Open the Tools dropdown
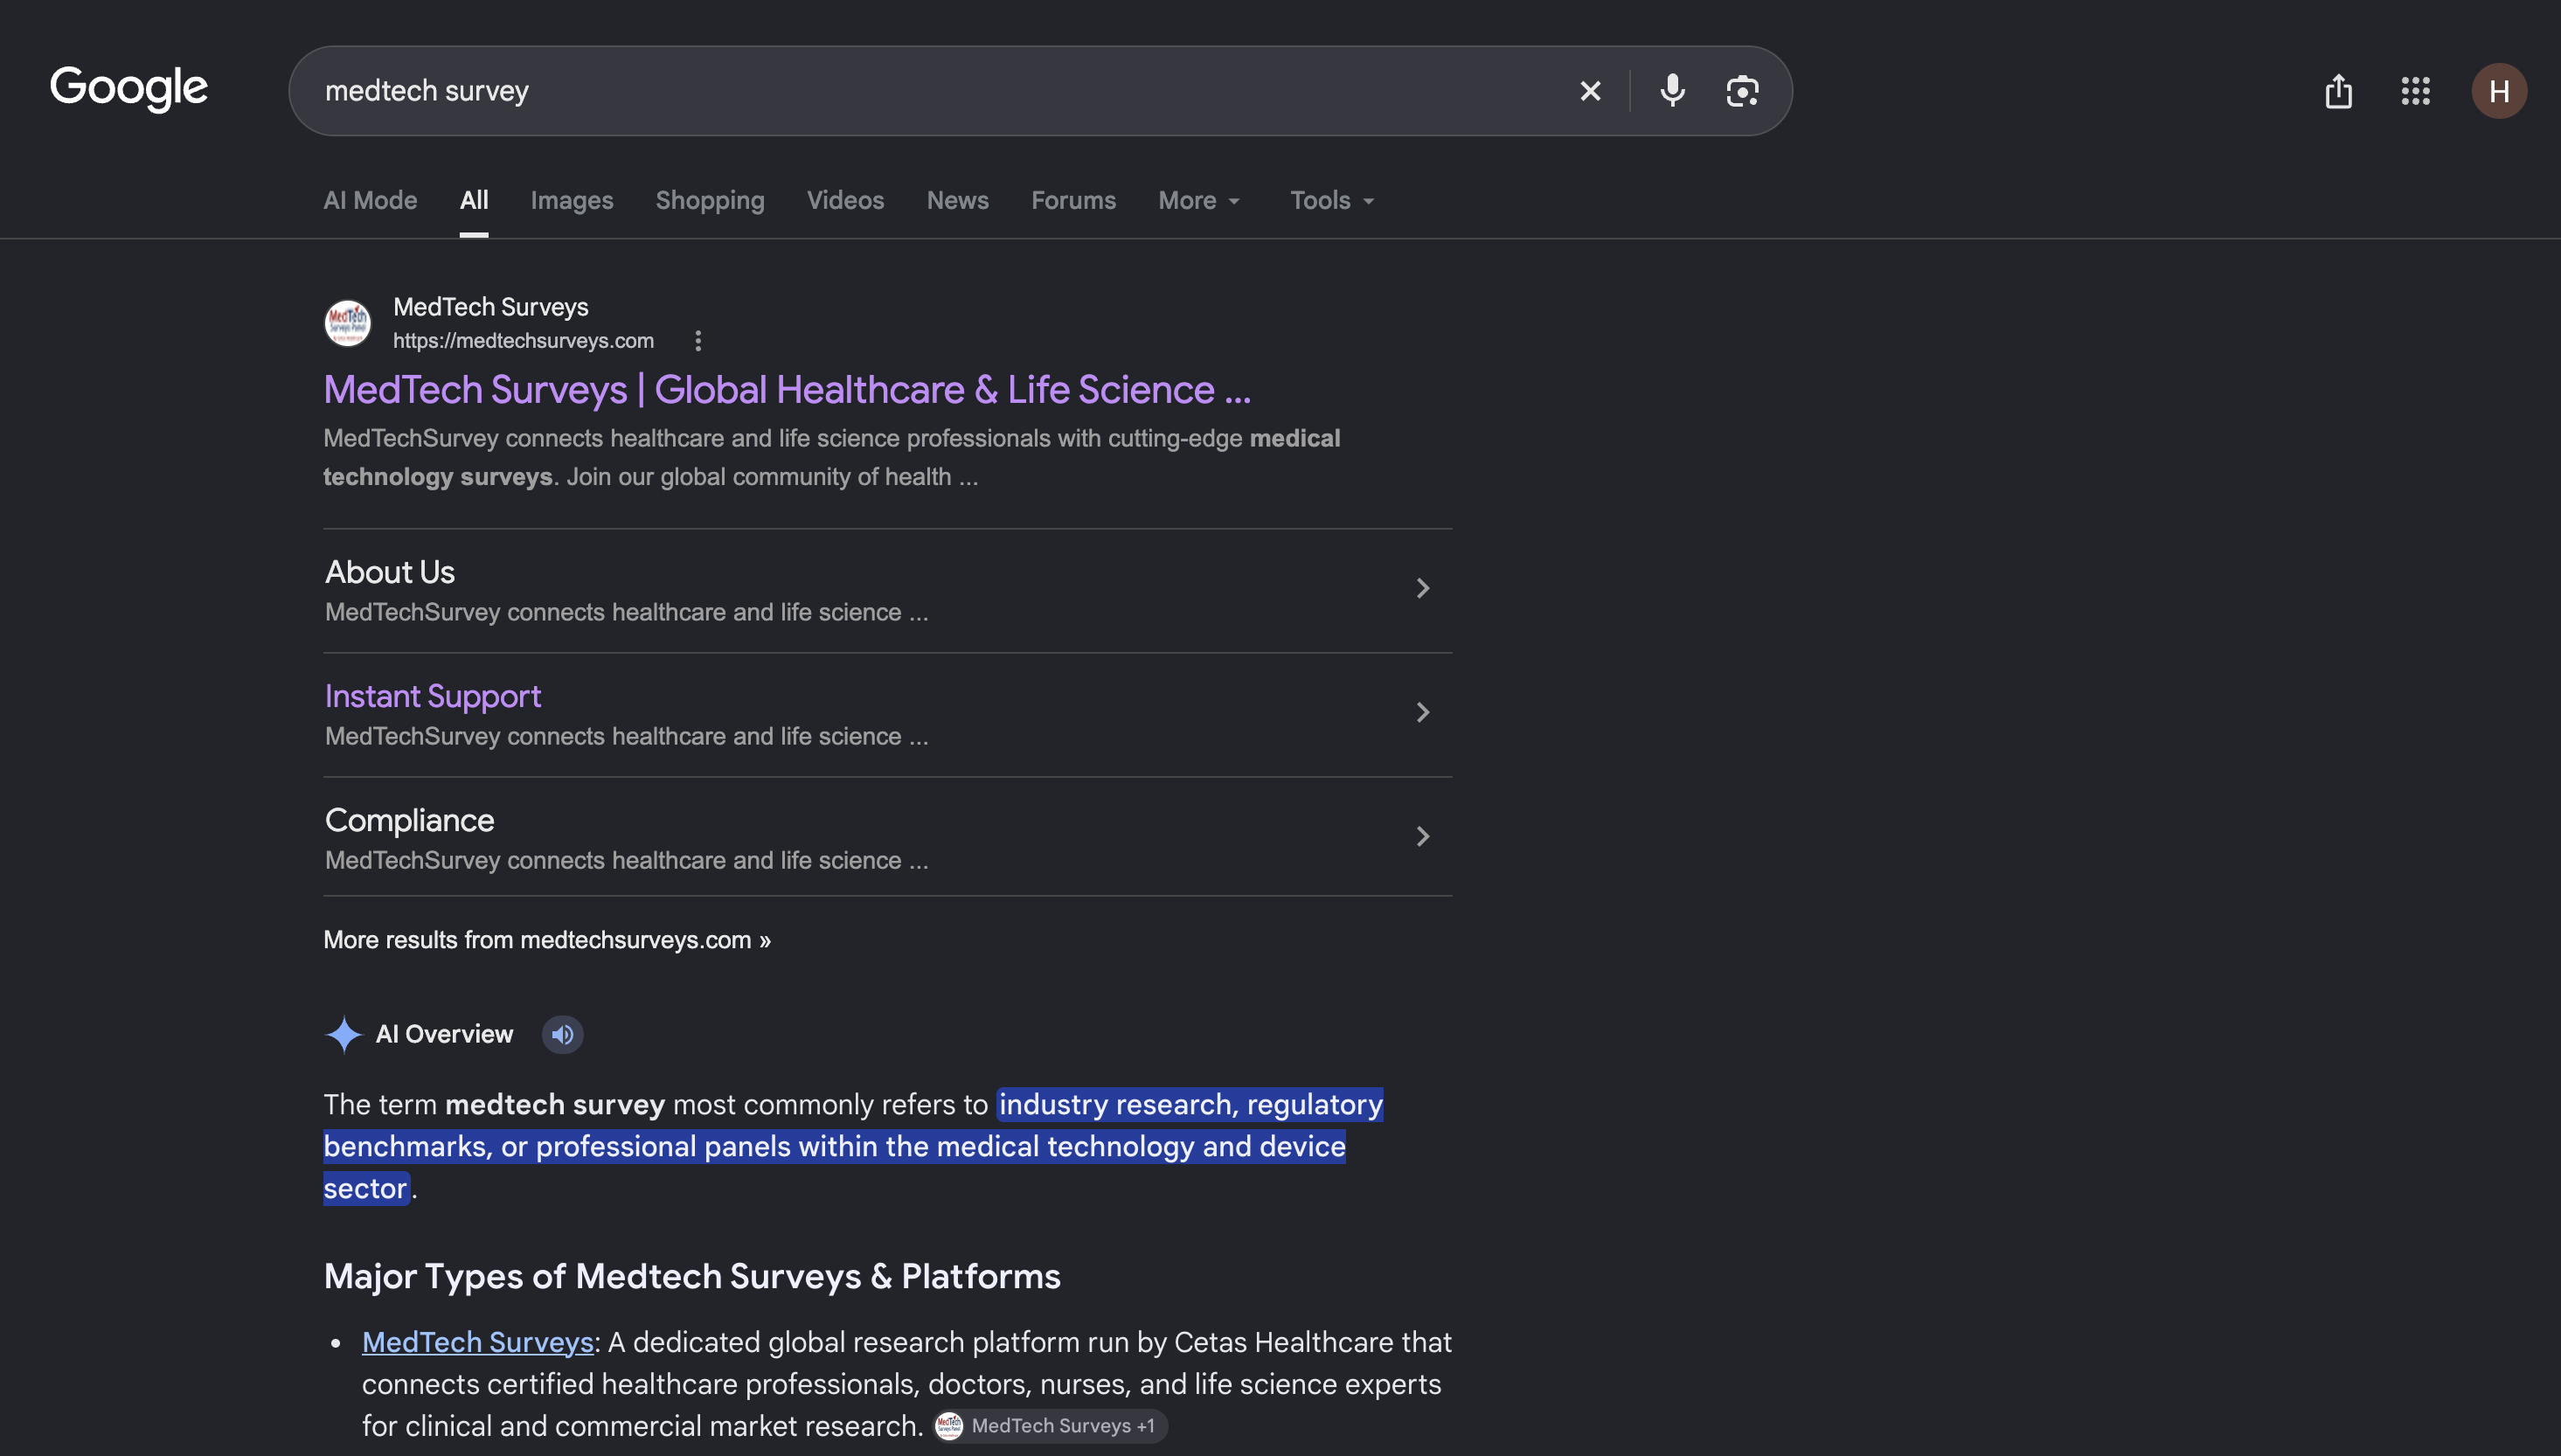 [x=1332, y=200]
